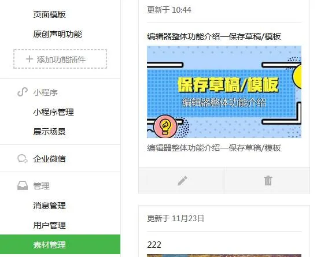
Task: Click the 企业微信 chat bubble icon
Action: pyautogui.click(x=23, y=159)
